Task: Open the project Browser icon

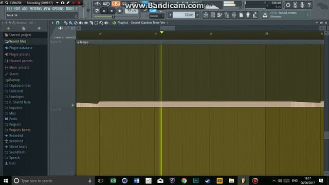Action: [x=227, y=15]
